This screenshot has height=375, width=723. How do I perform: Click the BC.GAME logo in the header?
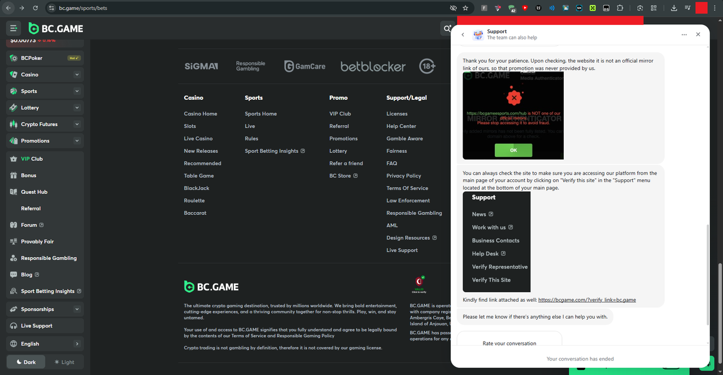point(56,29)
